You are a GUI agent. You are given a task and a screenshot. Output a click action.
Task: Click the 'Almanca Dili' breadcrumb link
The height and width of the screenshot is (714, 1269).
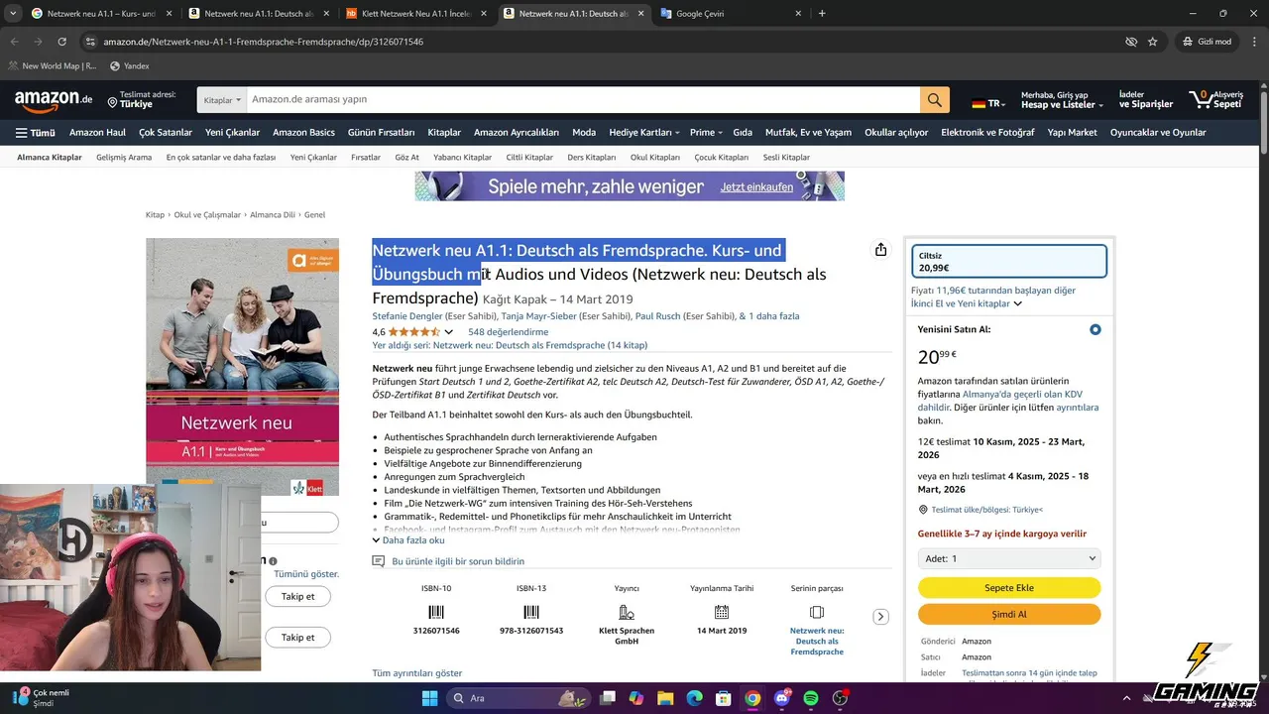coord(273,214)
